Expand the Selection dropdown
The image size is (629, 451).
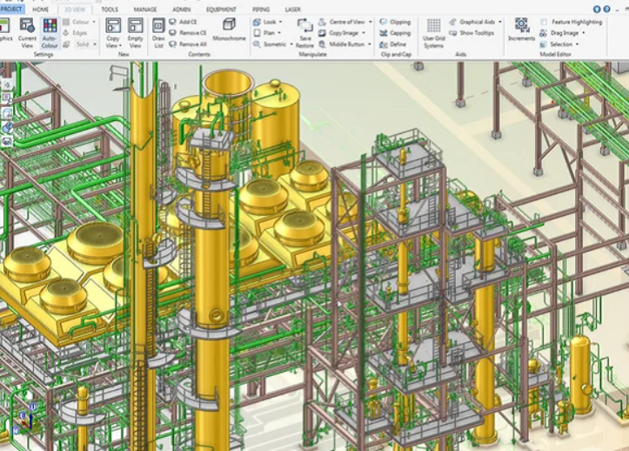(x=578, y=44)
